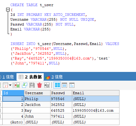Open the 3 信息 tab
Screen dimensions: 136x126
(54, 77)
